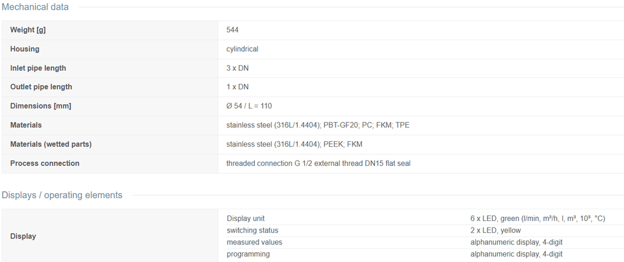Click the Displays / operating elements heading
The height and width of the screenshot is (262, 624).
pos(62,195)
